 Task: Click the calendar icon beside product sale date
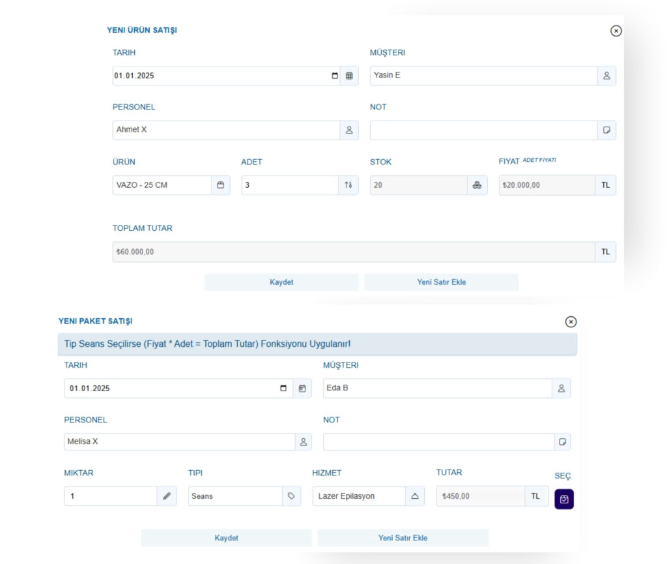349,76
